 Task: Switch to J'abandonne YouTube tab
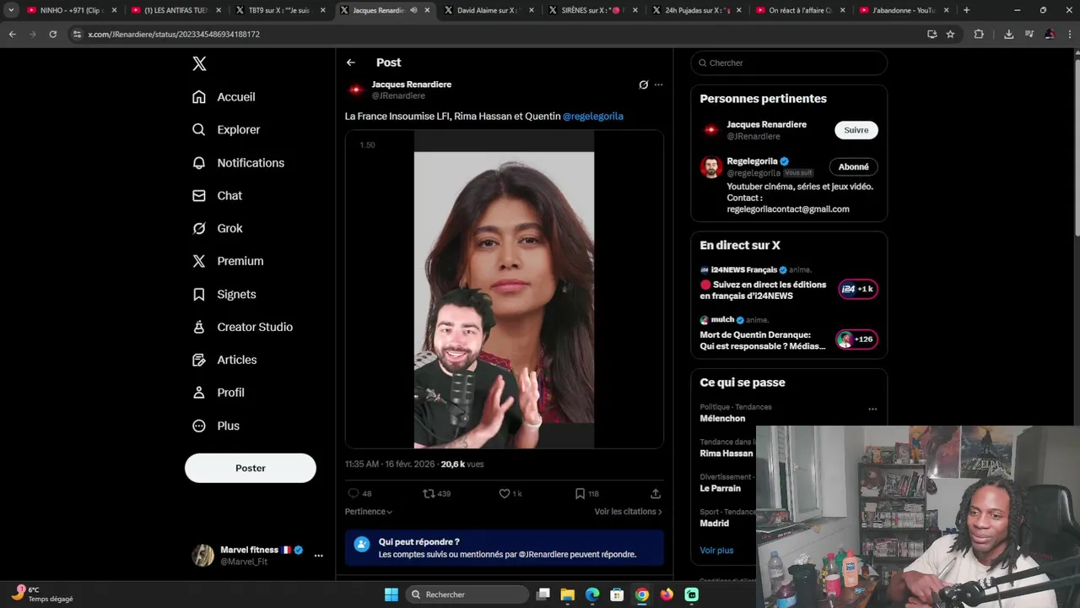903,10
